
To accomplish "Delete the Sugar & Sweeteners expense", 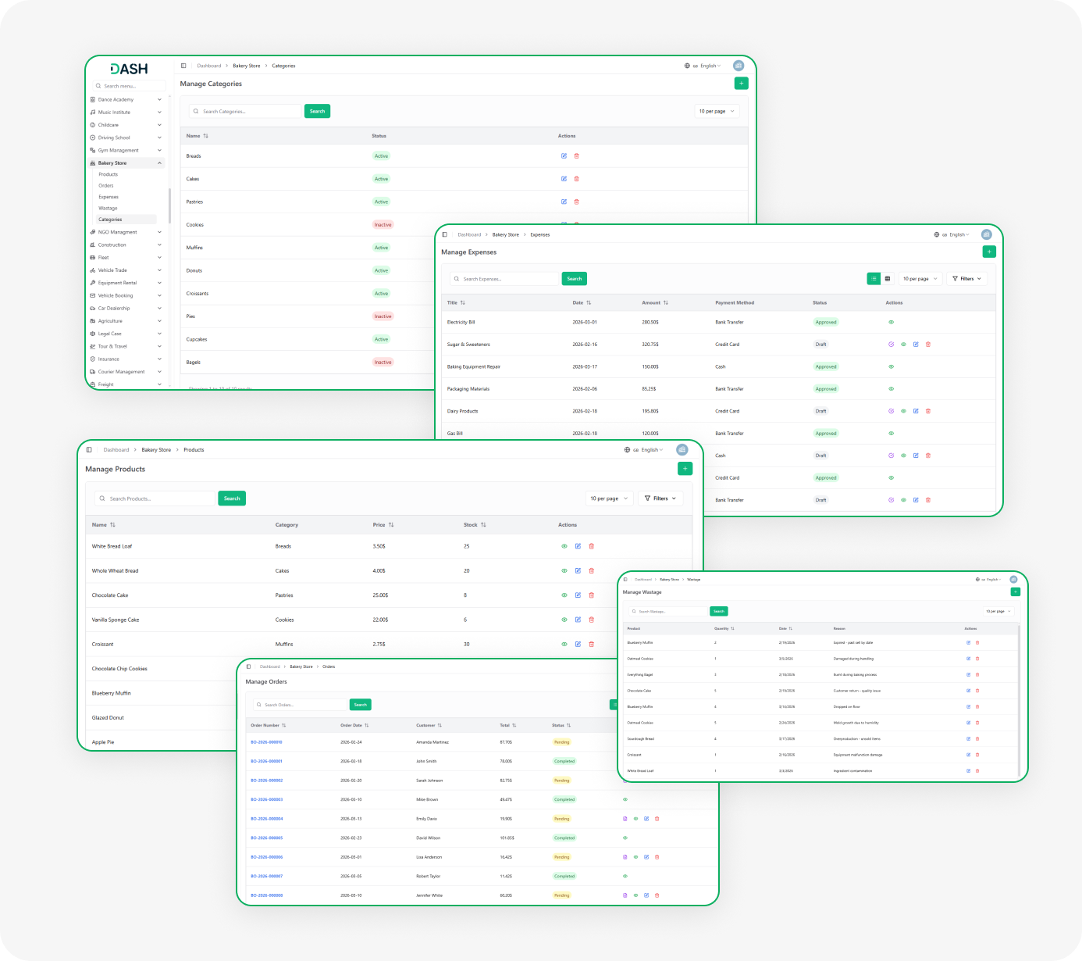I will [x=928, y=345].
